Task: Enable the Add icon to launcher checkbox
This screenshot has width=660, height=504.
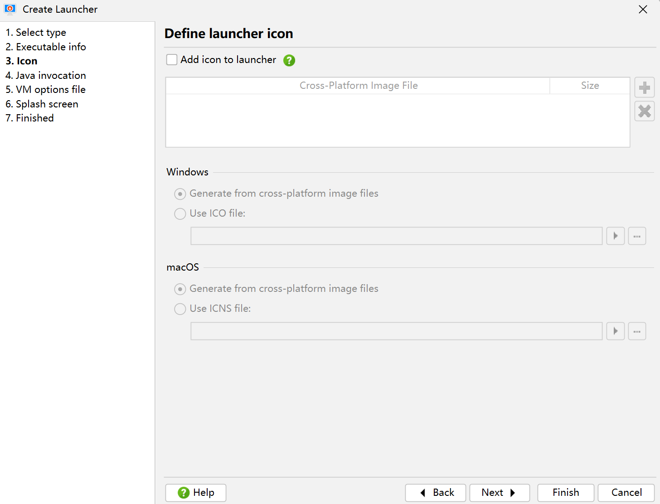Action: 172,60
